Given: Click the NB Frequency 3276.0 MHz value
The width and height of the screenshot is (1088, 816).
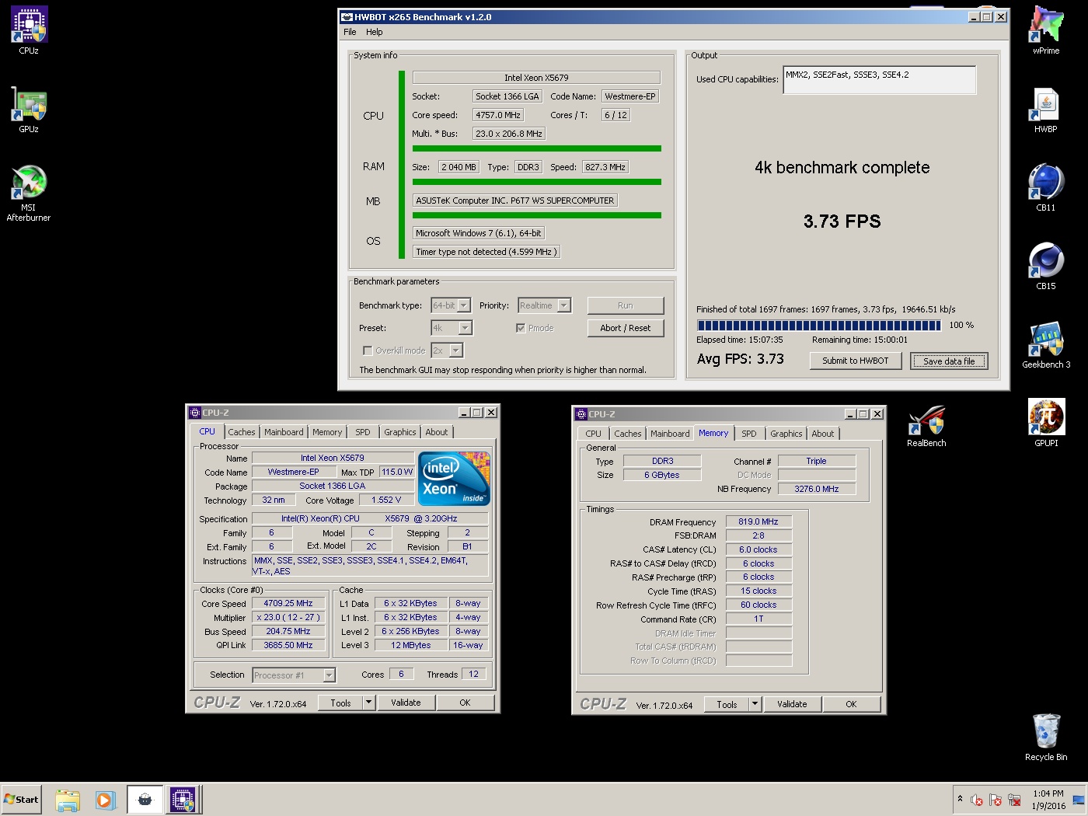Looking at the screenshot, I should (817, 489).
